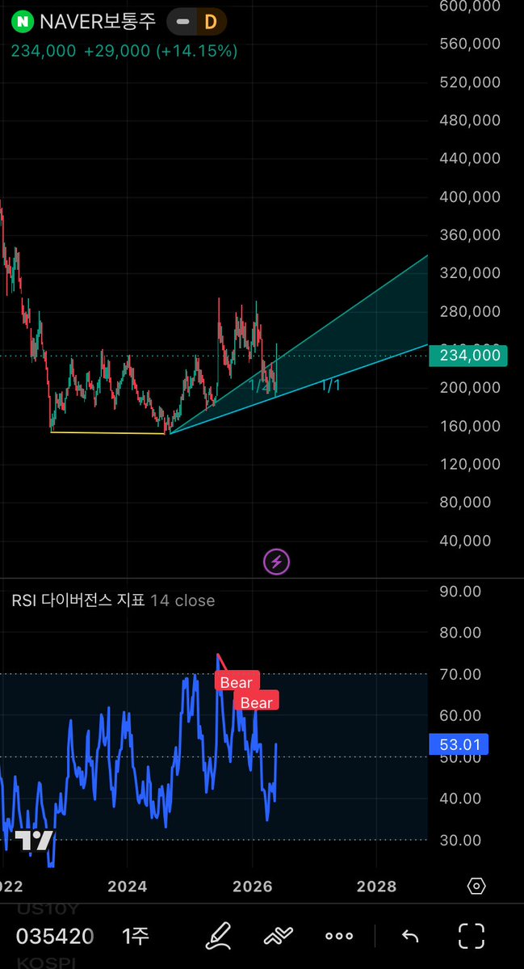The height and width of the screenshot is (969, 524).
Task: Tap the +29,000 (+14.15%) change text
Action: coord(161,51)
